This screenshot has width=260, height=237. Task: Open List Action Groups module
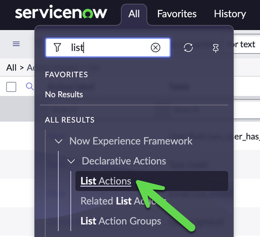(120, 221)
